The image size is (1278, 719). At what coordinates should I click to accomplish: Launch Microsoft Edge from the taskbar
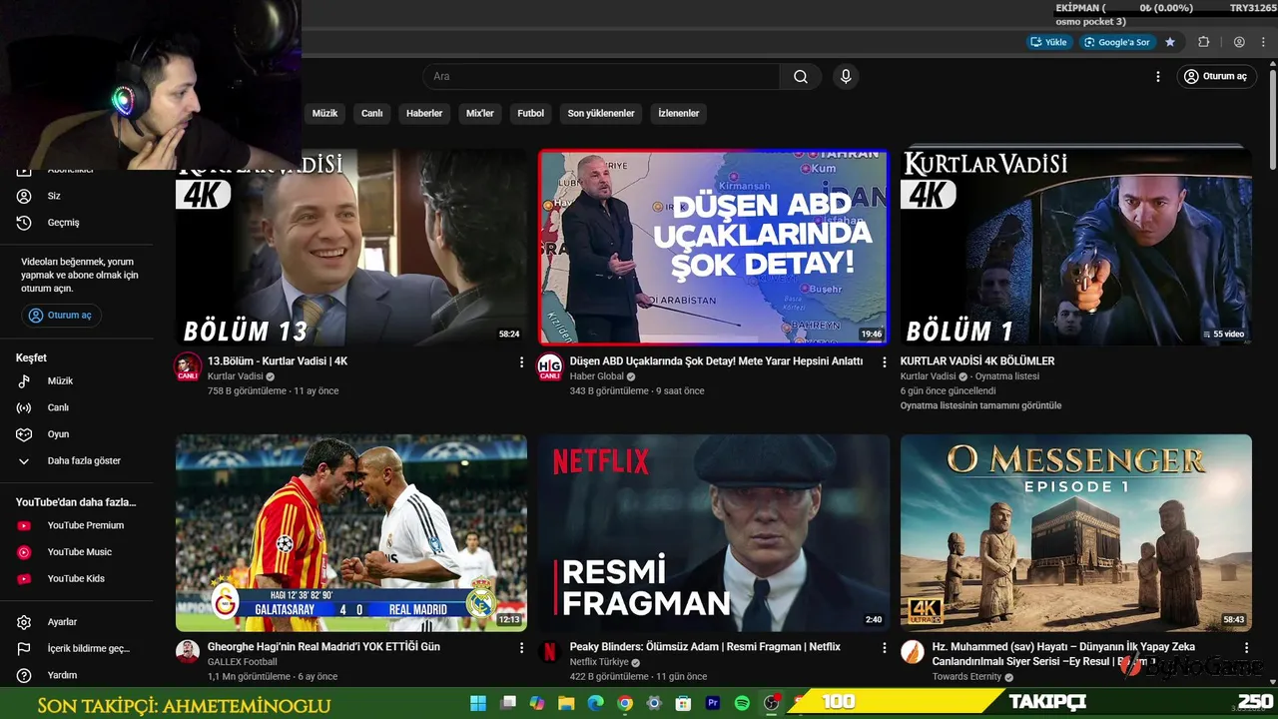click(x=596, y=703)
